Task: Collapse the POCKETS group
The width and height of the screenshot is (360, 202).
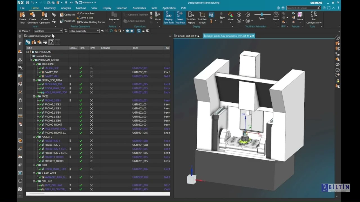Action: coord(34,137)
